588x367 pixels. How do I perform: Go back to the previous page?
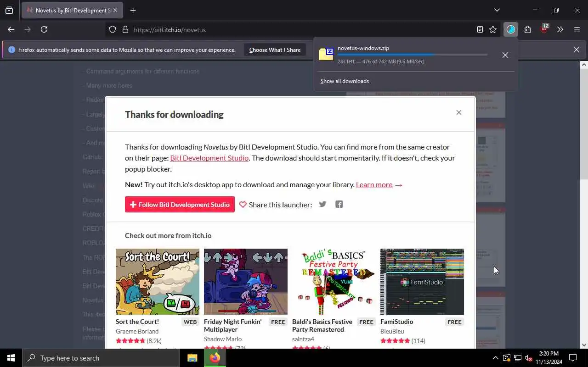[11, 29]
